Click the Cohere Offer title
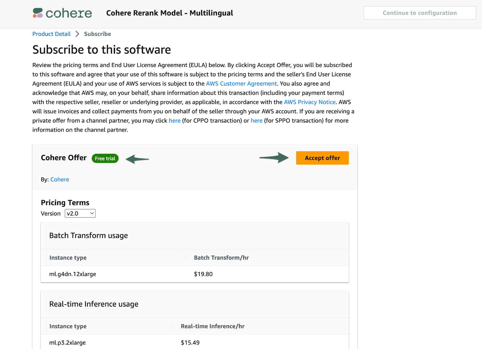 pyautogui.click(x=64, y=158)
